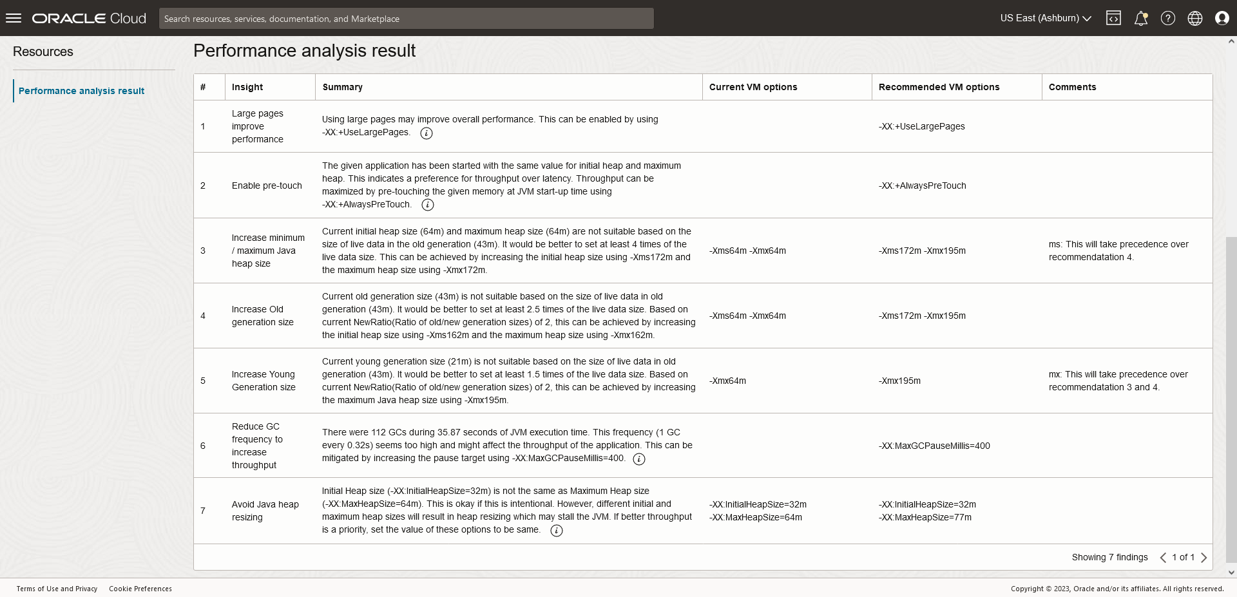The image size is (1237, 597).
Task: Open Cookie Preferences
Action: (x=140, y=588)
